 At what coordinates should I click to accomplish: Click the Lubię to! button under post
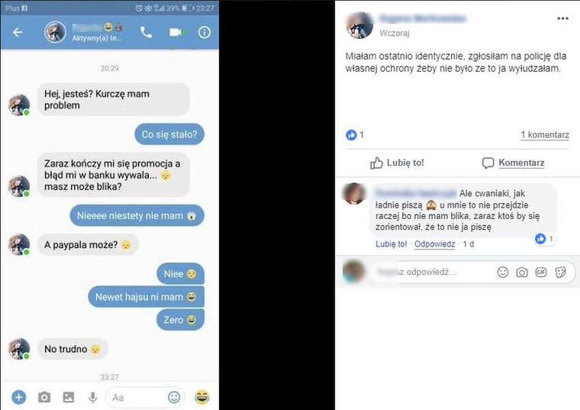click(x=397, y=163)
